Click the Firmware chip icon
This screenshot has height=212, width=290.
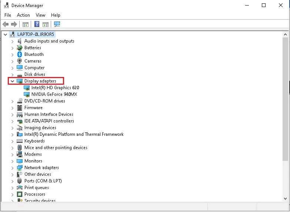click(x=19, y=108)
